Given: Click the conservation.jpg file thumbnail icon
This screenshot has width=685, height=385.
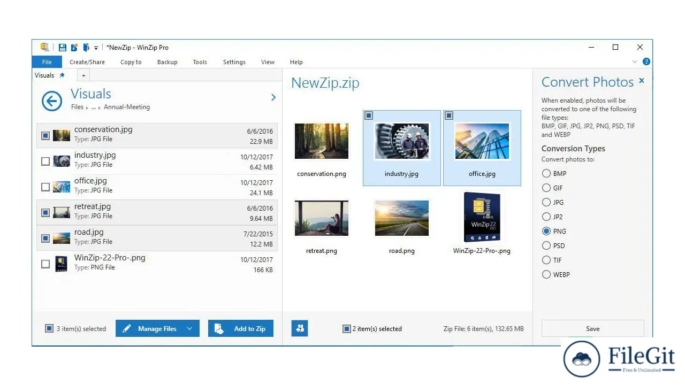Looking at the screenshot, I should [x=62, y=135].
